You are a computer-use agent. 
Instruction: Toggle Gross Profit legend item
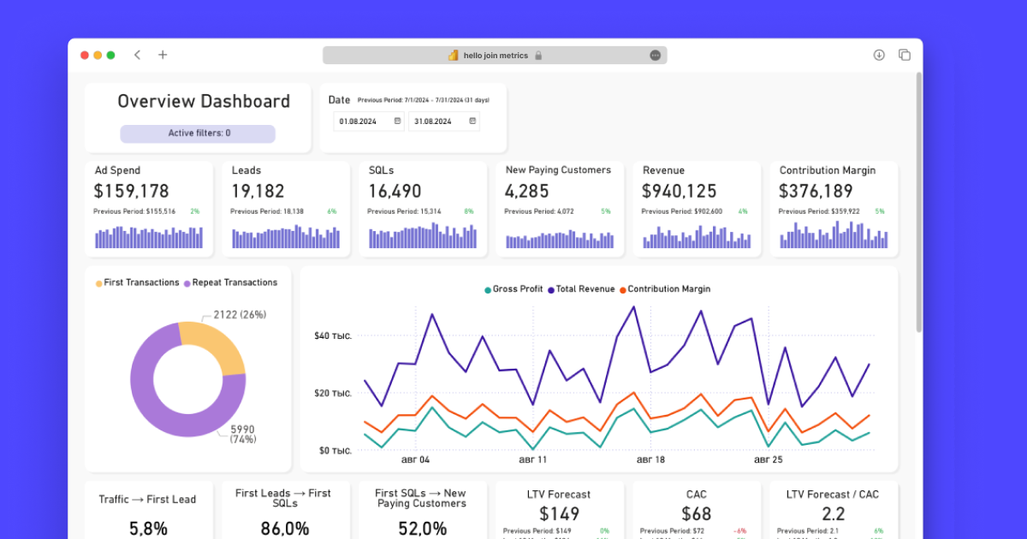click(x=513, y=289)
